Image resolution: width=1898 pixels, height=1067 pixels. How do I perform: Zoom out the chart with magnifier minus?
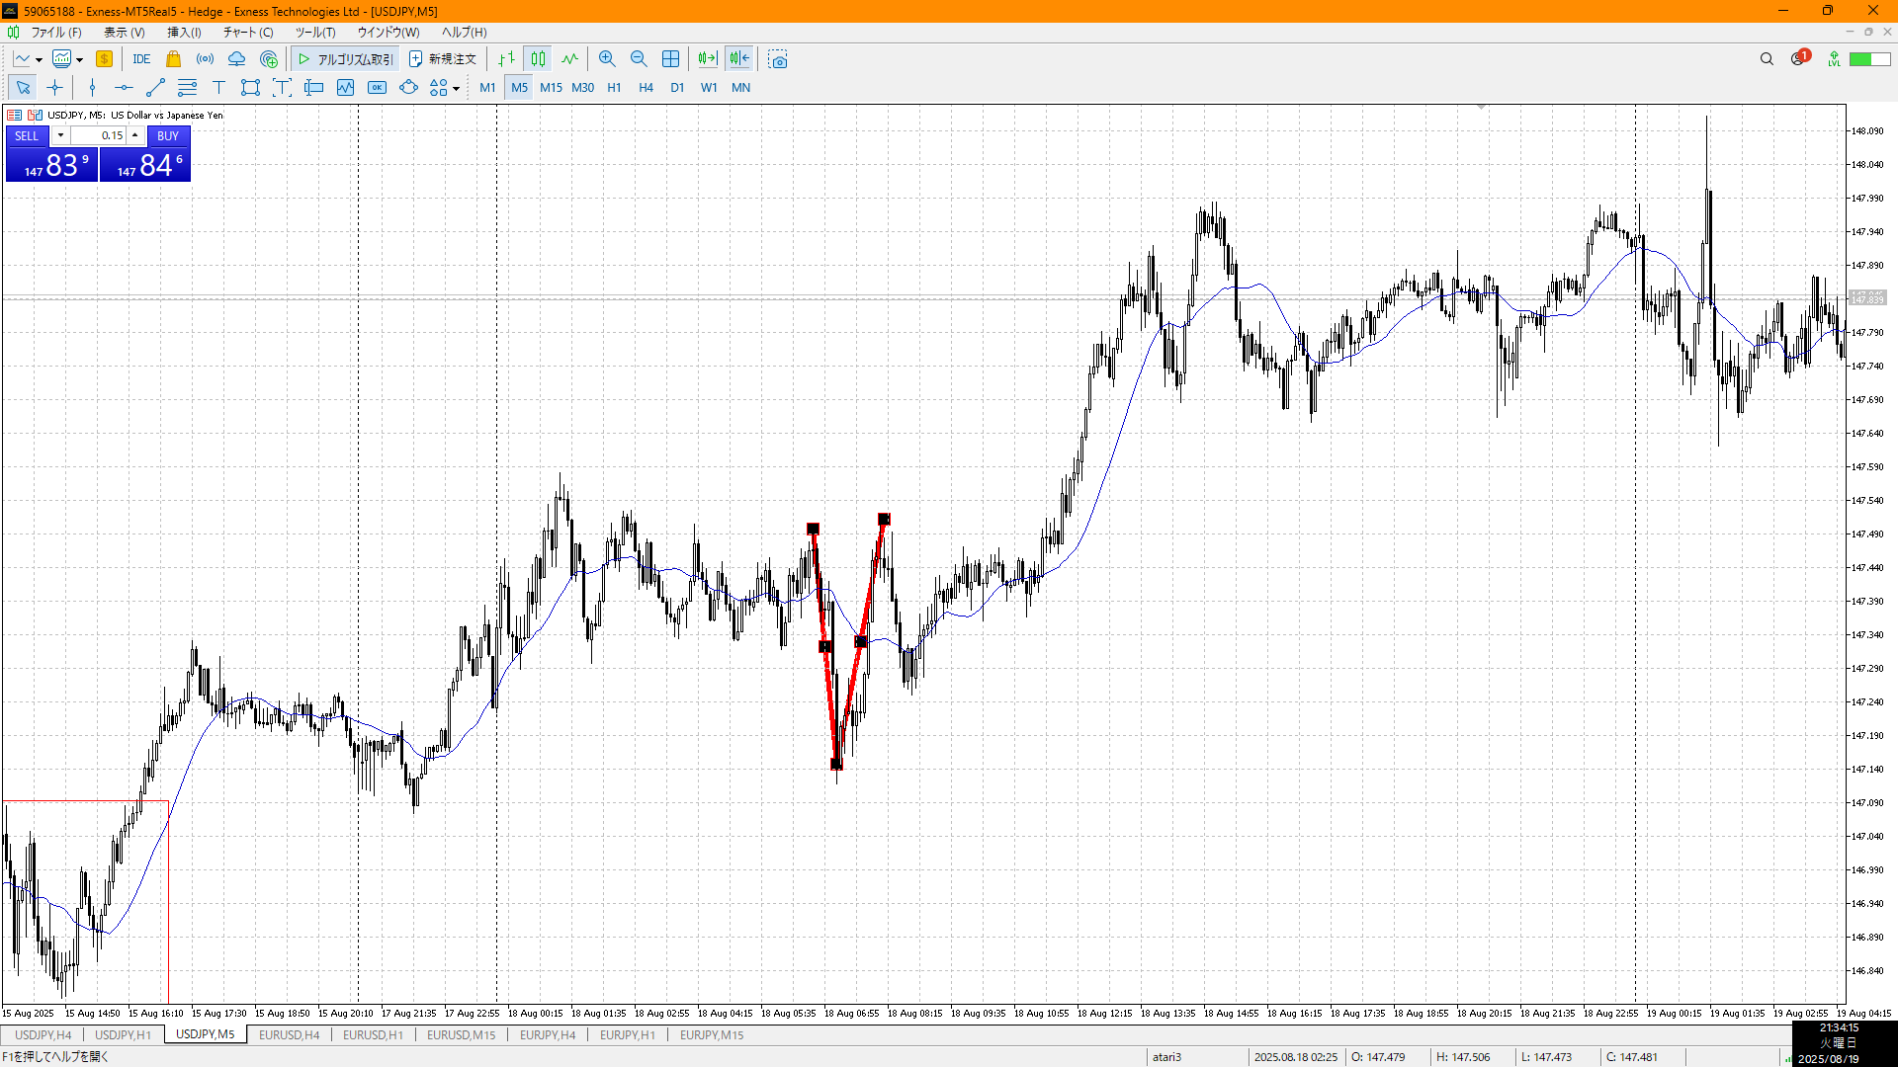[639, 59]
